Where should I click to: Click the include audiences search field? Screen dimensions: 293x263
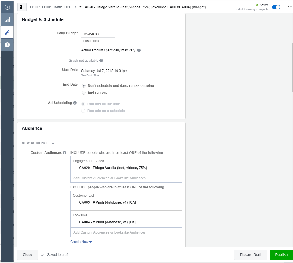126,178
